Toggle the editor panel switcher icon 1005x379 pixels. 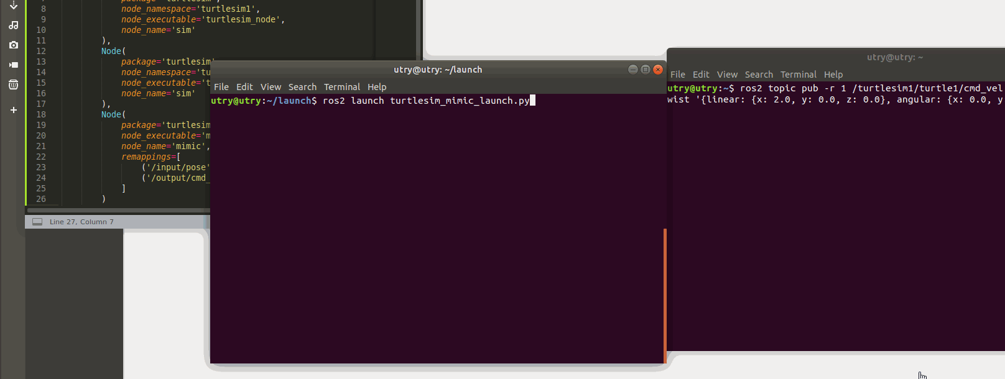pyautogui.click(x=37, y=222)
